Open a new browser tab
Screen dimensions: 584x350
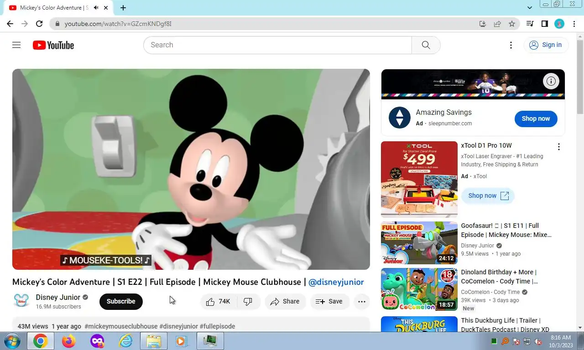[x=123, y=8]
